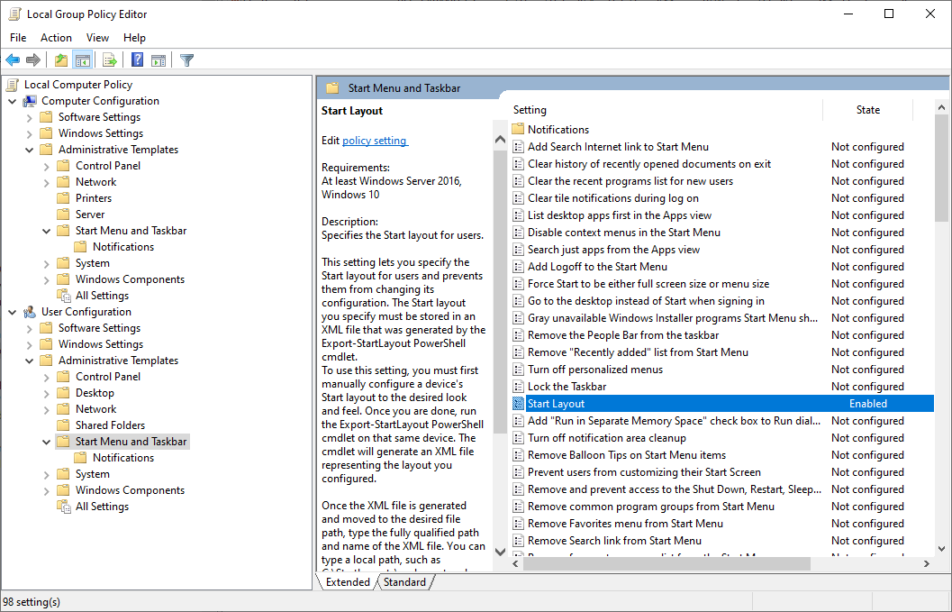Screen dimensions: 952x612
Task: Select Notifications under User Start Menu and Taskbar
Action: coord(123,458)
